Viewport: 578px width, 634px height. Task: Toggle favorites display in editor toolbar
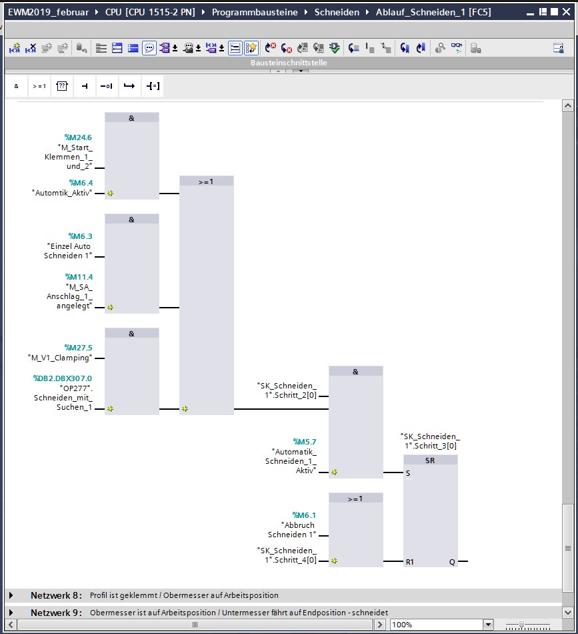click(x=251, y=48)
